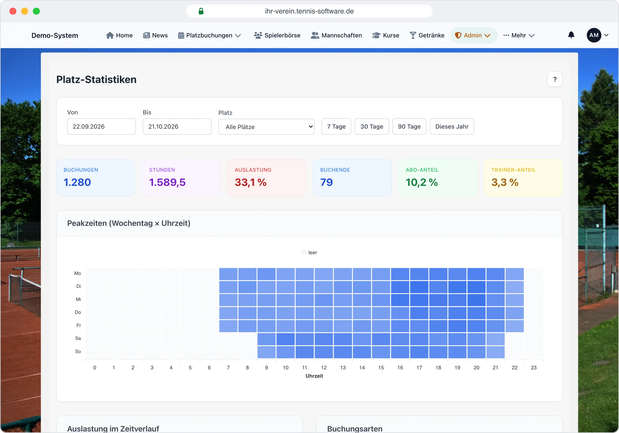
Task: Open the Alle Plätze dropdown
Action: pos(266,127)
